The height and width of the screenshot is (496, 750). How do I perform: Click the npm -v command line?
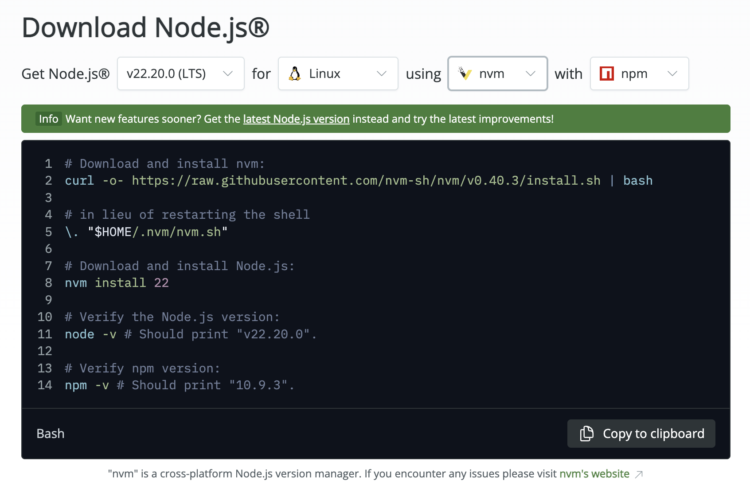click(x=180, y=385)
